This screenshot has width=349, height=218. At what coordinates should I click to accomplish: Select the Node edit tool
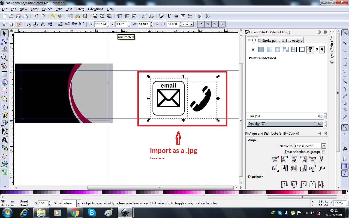[4, 41]
